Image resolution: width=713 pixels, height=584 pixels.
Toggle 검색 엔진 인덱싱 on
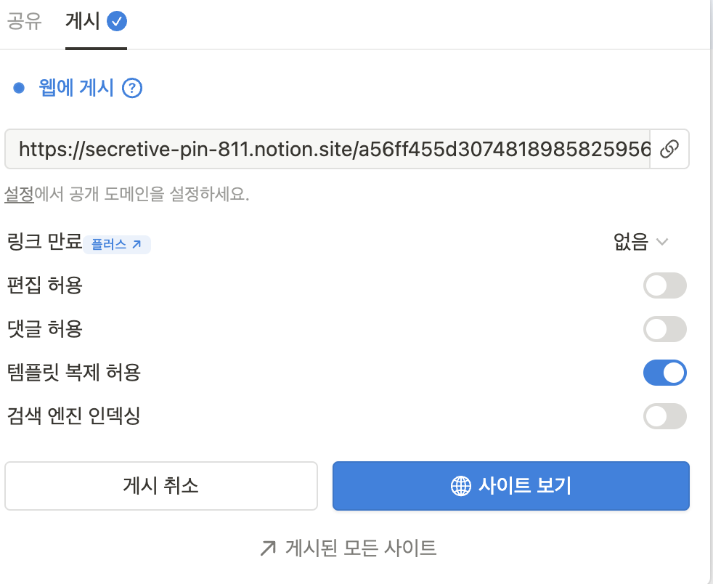665,416
